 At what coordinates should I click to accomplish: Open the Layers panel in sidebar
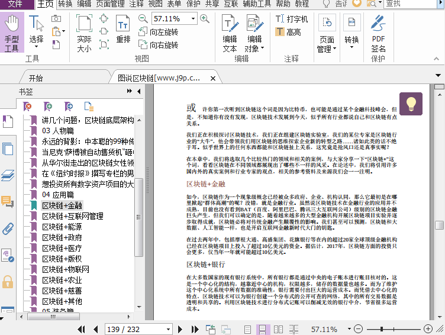pyautogui.click(x=8, y=175)
